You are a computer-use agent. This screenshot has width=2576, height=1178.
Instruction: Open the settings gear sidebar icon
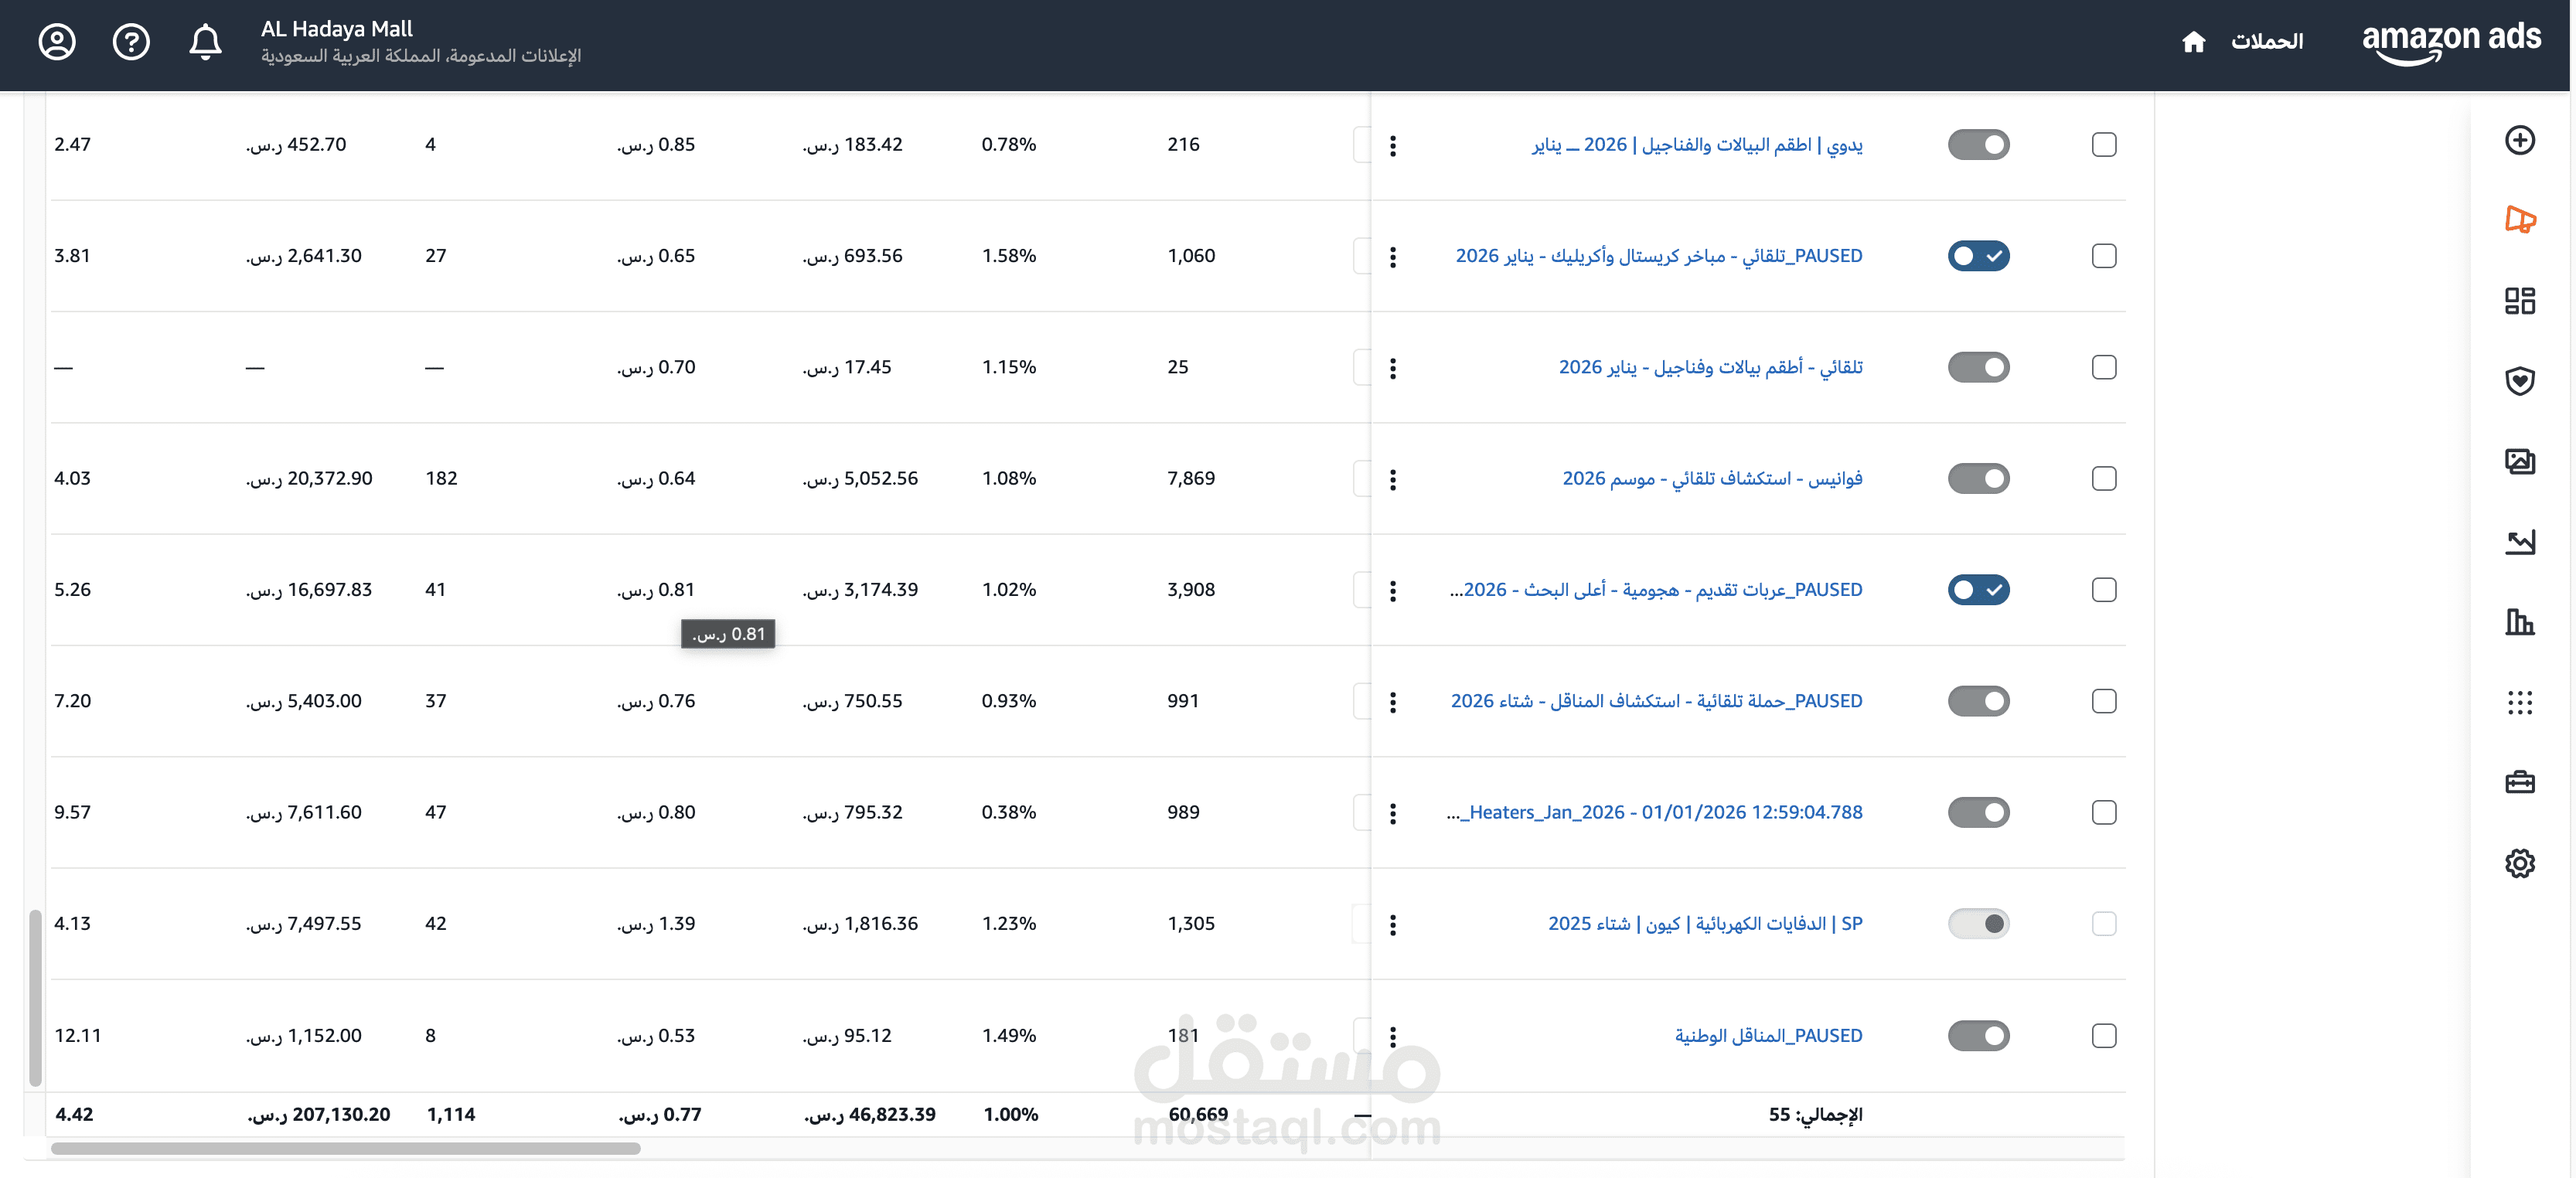tap(2519, 863)
